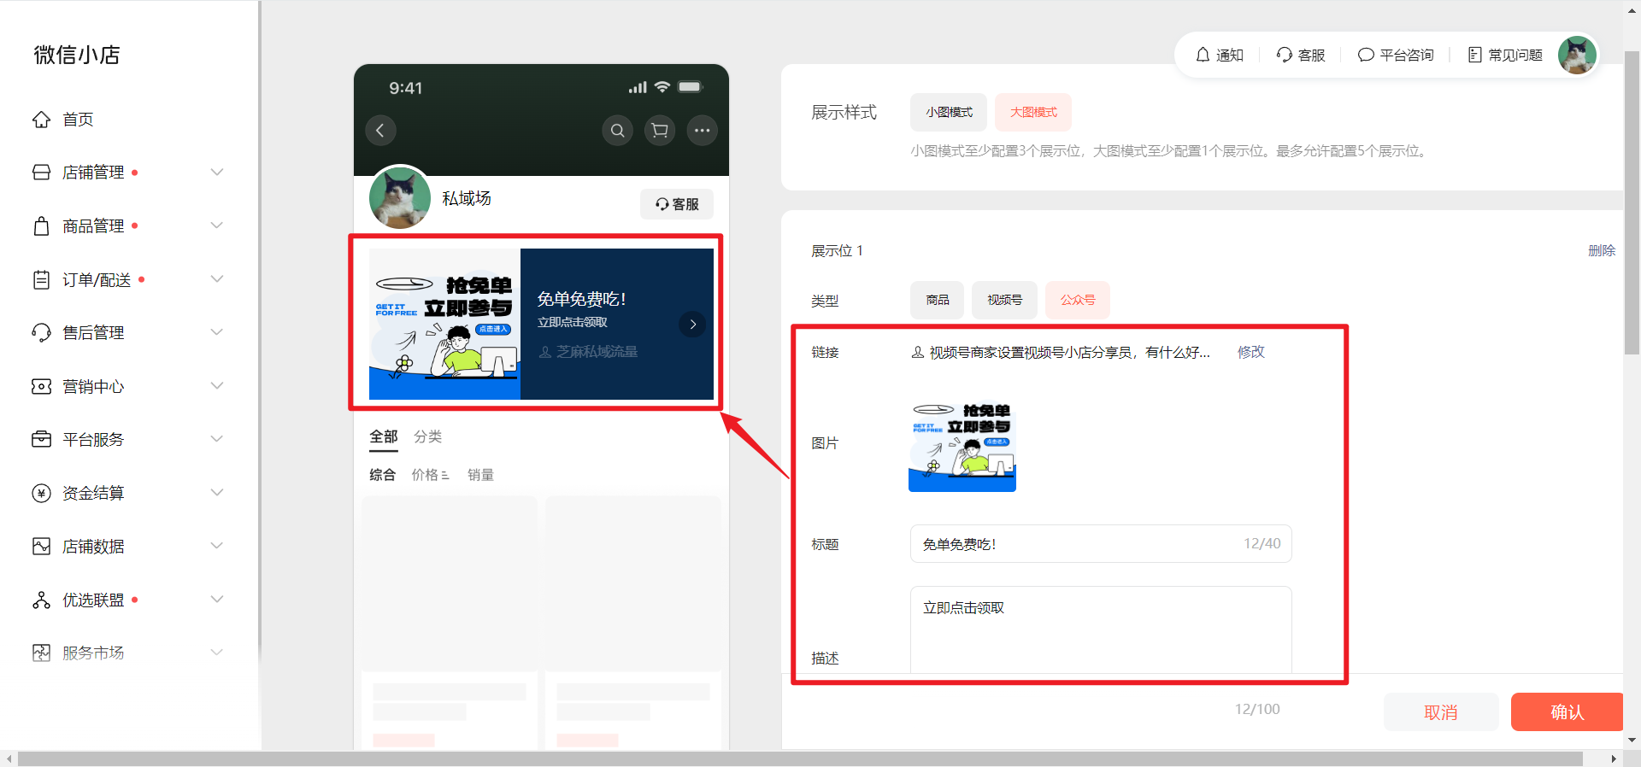1641x767 pixels.
Task: Click the 平台服务 briefcase icon
Action: point(41,440)
